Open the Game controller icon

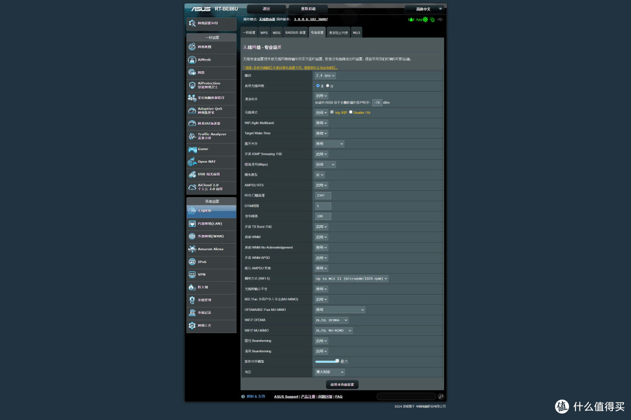(192, 149)
